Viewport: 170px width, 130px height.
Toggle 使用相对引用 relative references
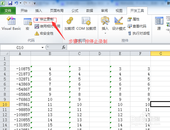click(47, 26)
